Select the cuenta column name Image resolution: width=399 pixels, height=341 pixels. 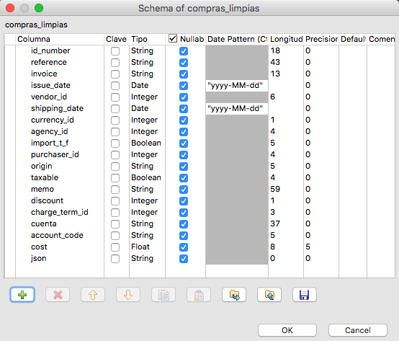coord(44,223)
